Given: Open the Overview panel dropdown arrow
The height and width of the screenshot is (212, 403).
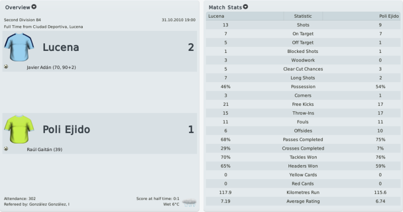Looking at the screenshot, I should click(34, 7).
